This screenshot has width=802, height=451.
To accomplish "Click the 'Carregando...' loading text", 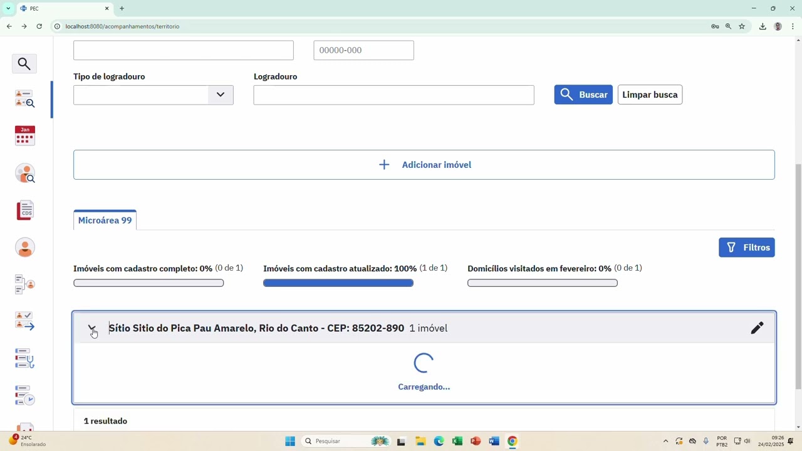I will pyautogui.click(x=424, y=386).
